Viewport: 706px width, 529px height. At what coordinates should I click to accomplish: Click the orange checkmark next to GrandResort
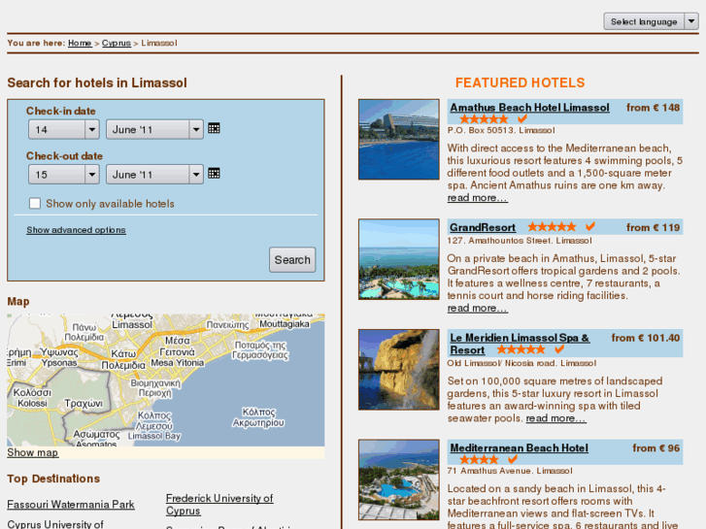point(590,226)
